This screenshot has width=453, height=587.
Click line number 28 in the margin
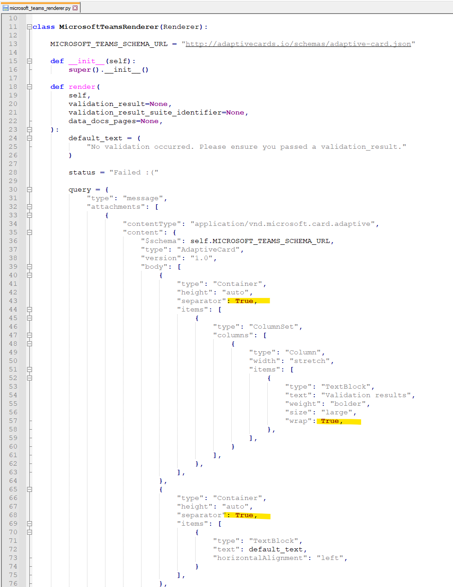(x=13, y=172)
